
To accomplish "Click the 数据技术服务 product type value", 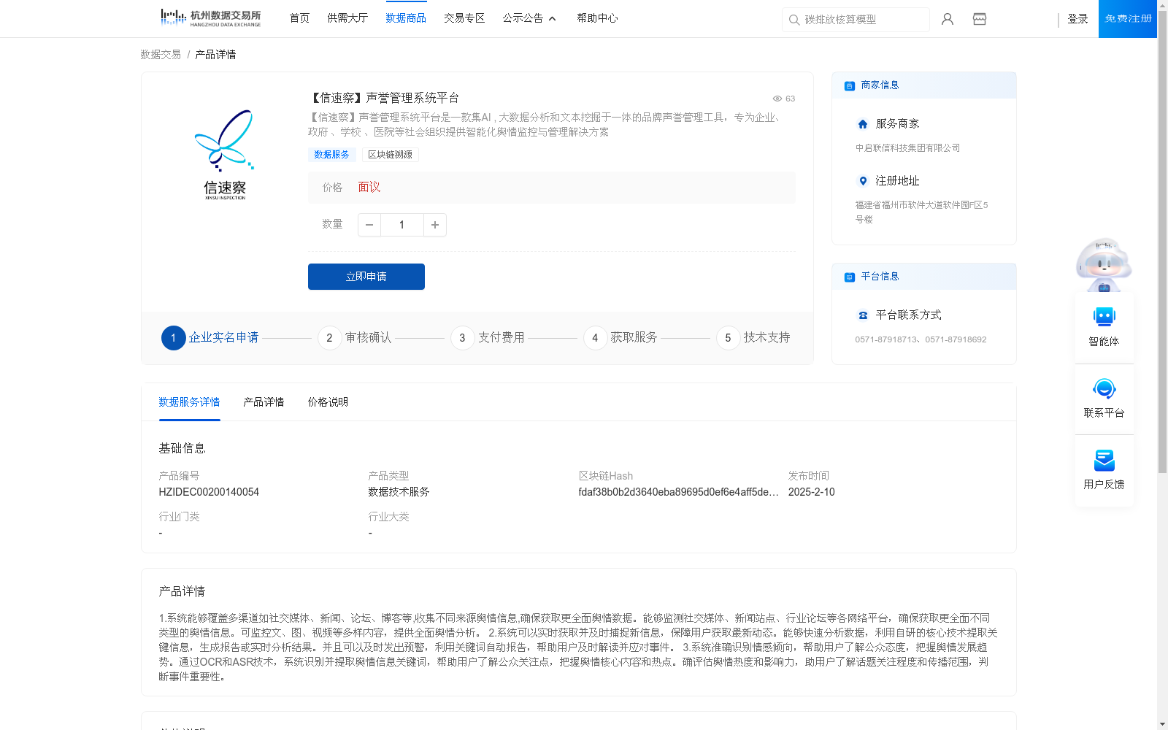I will [399, 492].
